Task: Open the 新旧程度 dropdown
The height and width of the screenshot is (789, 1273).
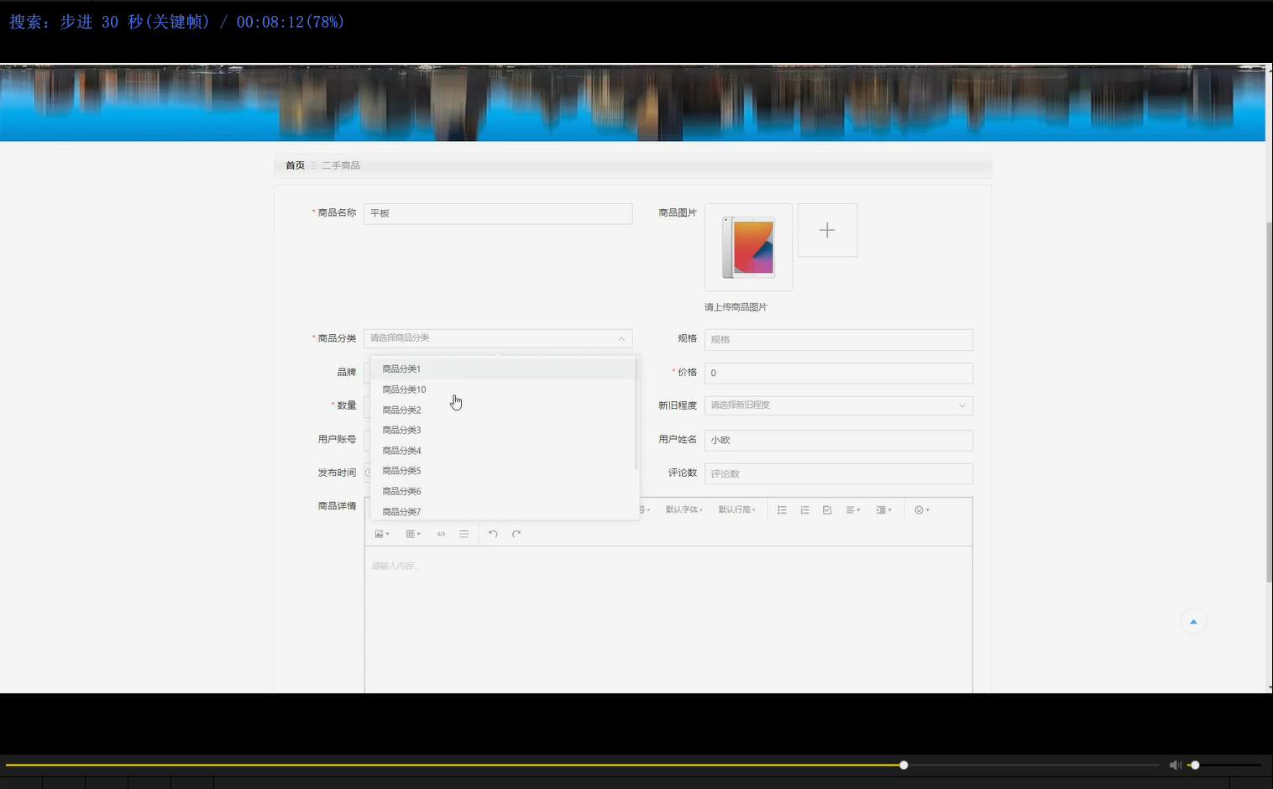Action: click(838, 405)
